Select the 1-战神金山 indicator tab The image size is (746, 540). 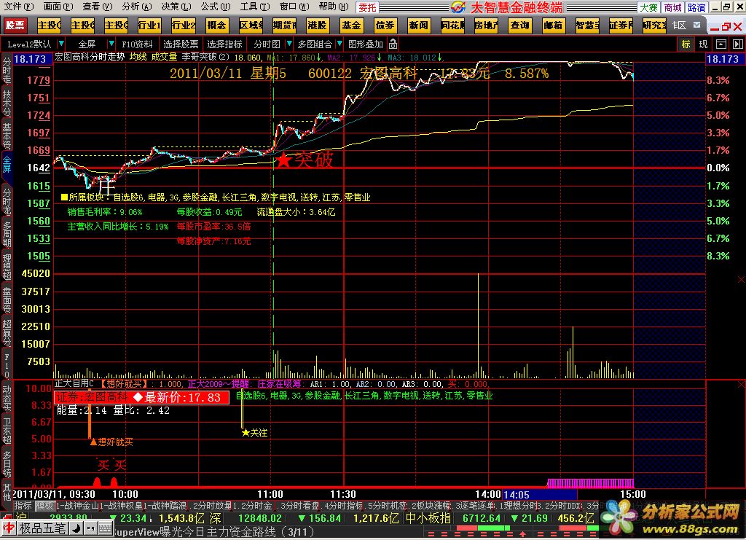pos(77,506)
